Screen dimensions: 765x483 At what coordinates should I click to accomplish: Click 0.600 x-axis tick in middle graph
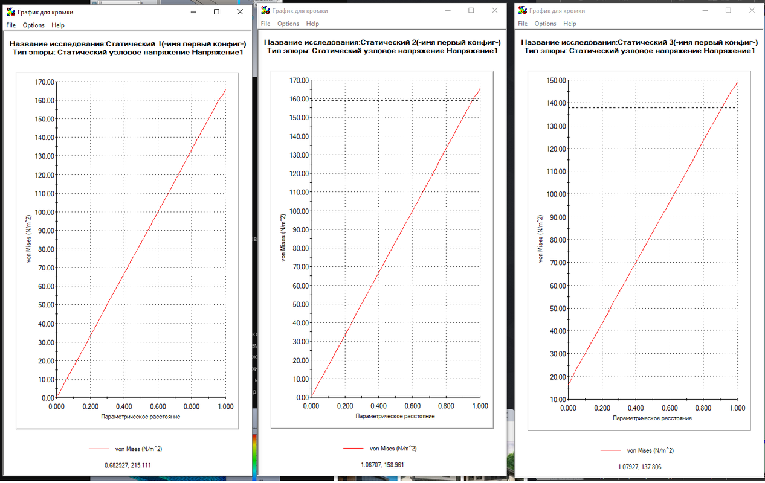tap(412, 406)
